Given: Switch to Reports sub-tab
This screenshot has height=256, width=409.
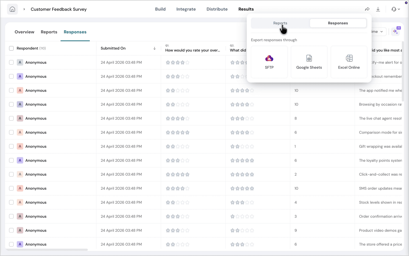Looking at the screenshot, I should (x=49, y=32).
